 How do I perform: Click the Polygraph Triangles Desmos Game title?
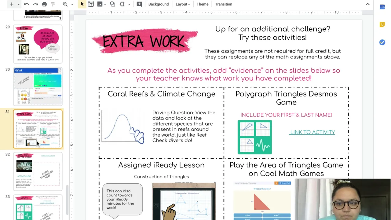[x=286, y=98]
